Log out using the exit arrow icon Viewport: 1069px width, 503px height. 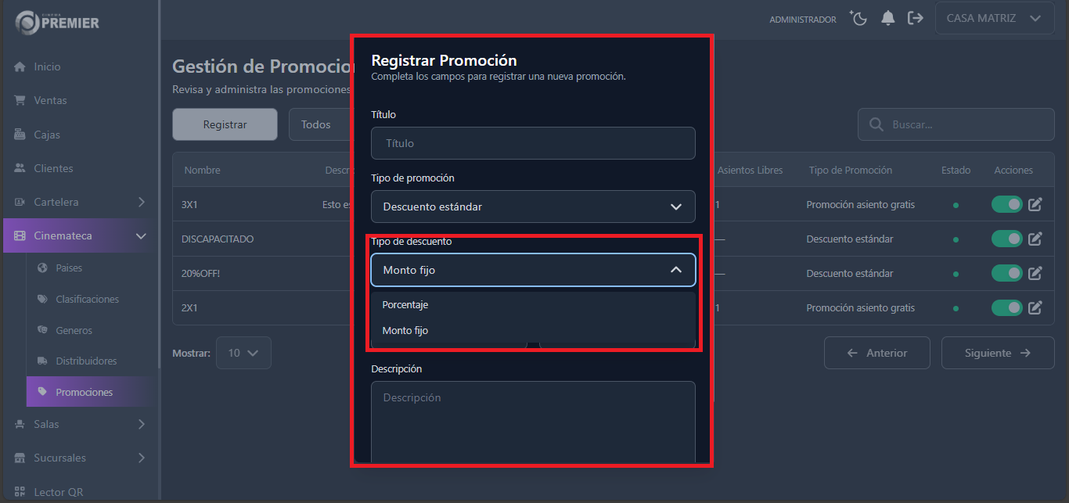[916, 17]
